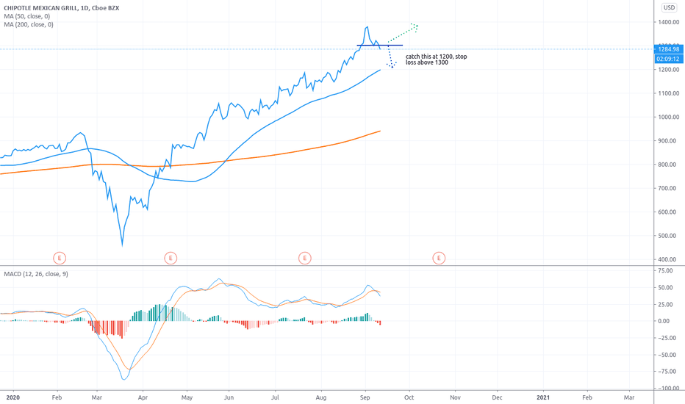Click the 1400.00 price axis label
This screenshot has height=404, width=685.
click(668, 22)
